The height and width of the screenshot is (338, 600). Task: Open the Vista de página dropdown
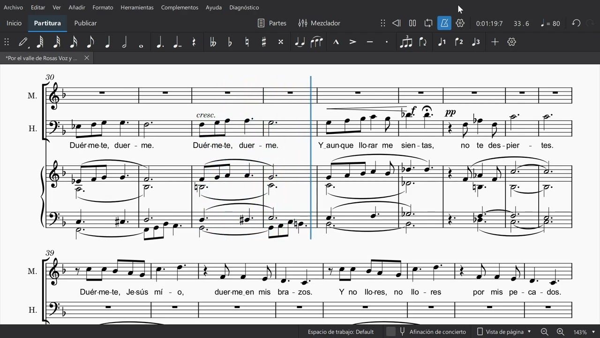tap(504, 332)
